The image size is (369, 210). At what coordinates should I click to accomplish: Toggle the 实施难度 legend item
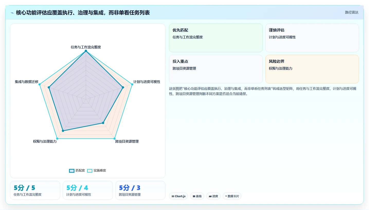coord(96,171)
